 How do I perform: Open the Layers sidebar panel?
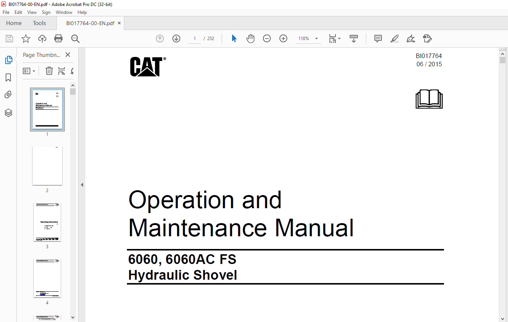point(8,113)
